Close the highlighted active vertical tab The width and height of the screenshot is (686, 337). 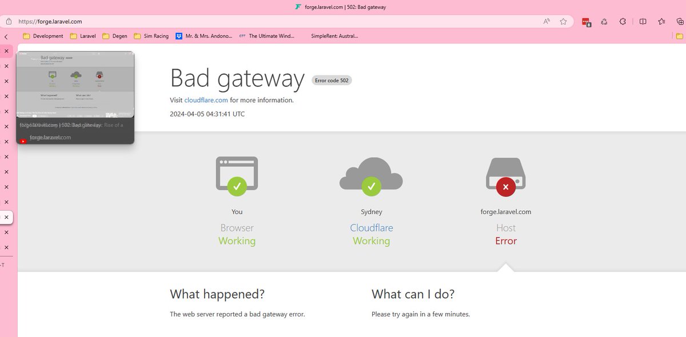[x=6, y=218]
